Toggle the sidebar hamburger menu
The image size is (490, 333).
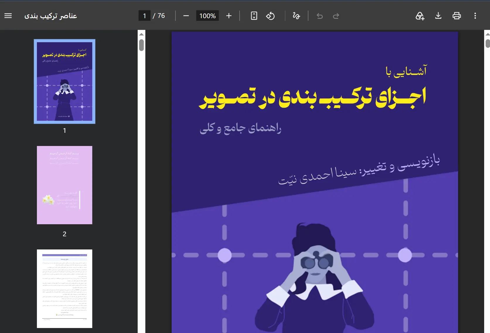pyautogui.click(x=8, y=16)
